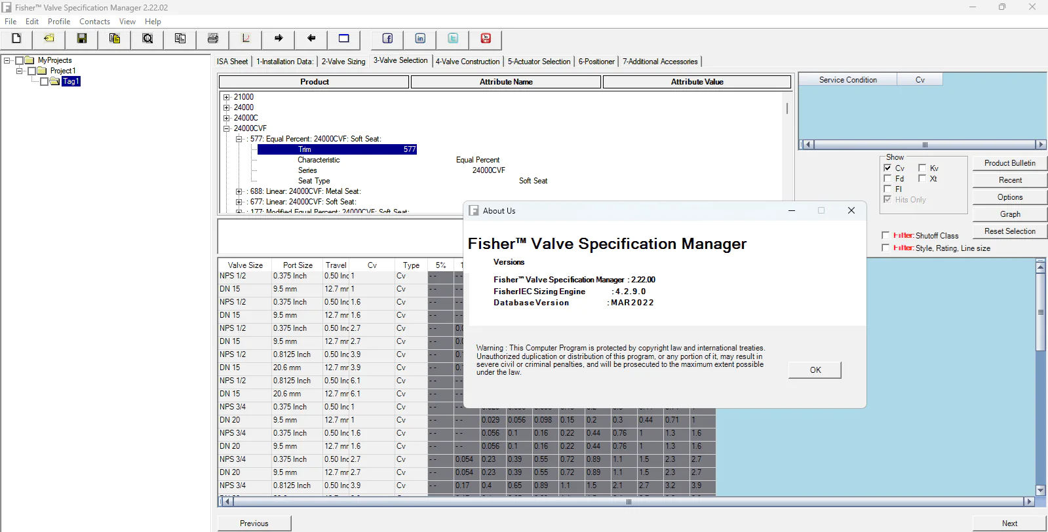Click the Previous button

[254, 523]
